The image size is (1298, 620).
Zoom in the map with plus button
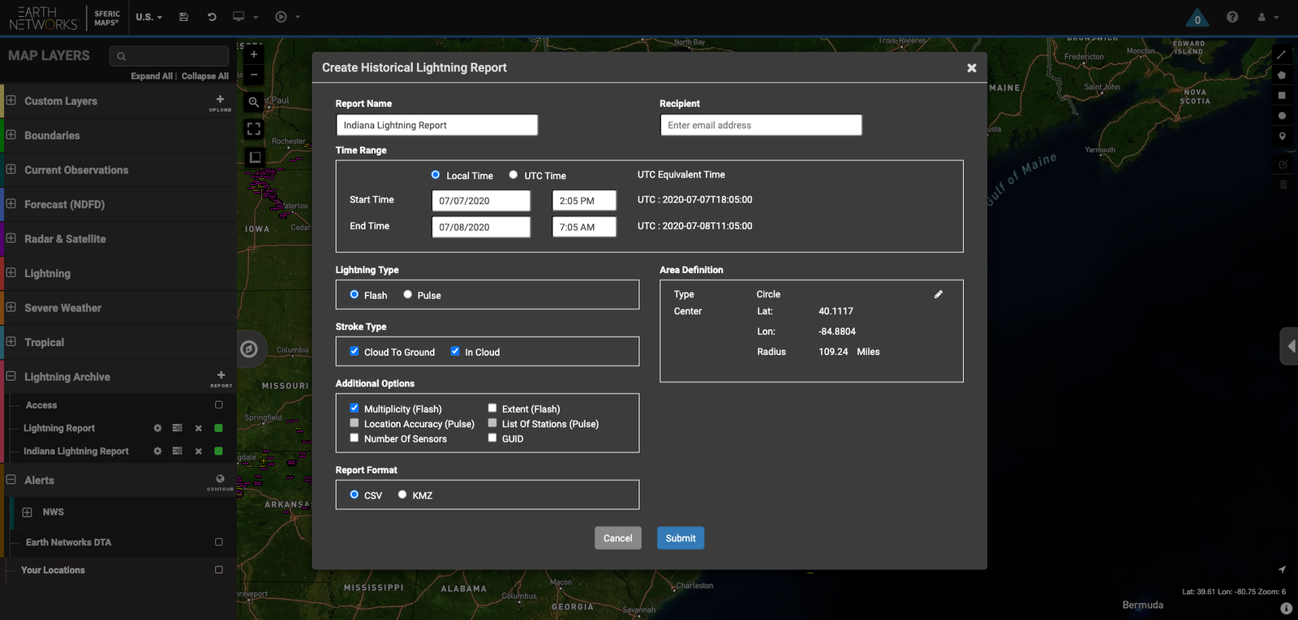coord(254,54)
